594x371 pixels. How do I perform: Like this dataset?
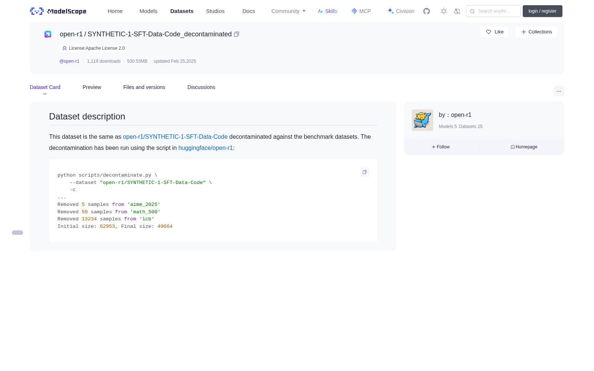click(494, 32)
